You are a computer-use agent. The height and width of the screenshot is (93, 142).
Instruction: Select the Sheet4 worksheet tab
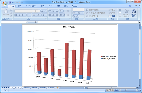(27, 88)
